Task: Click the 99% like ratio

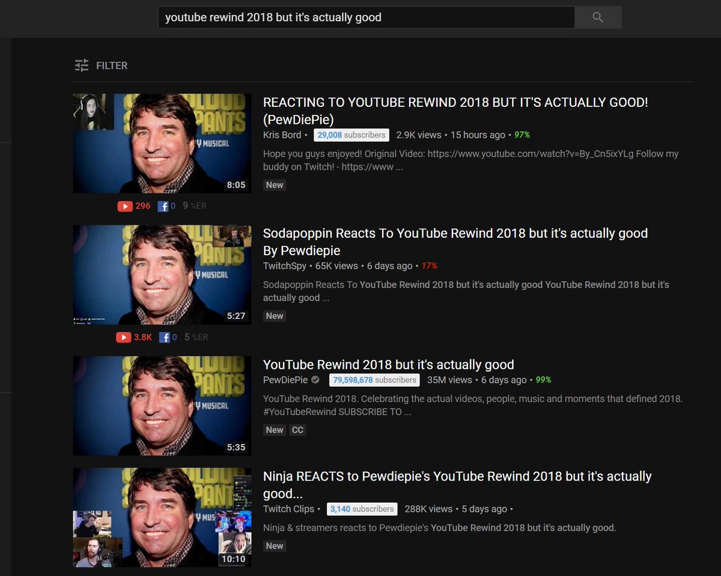Action: (x=543, y=380)
